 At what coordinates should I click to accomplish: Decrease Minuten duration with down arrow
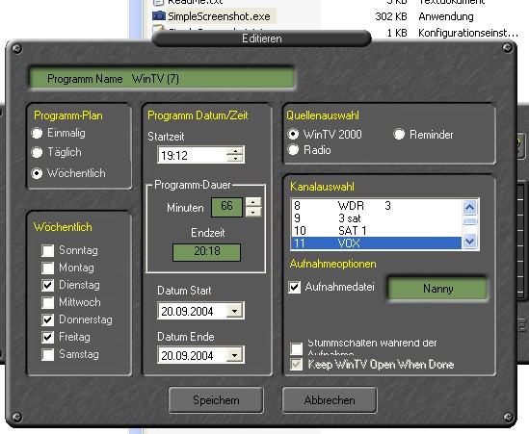pyautogui.click(x=253, y=212)
